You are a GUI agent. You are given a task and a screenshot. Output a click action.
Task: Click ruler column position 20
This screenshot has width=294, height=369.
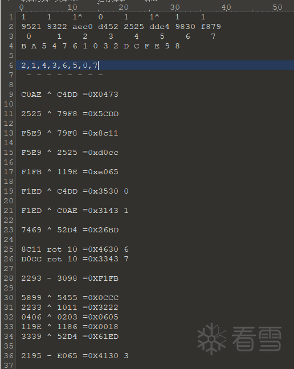point(123,7)
